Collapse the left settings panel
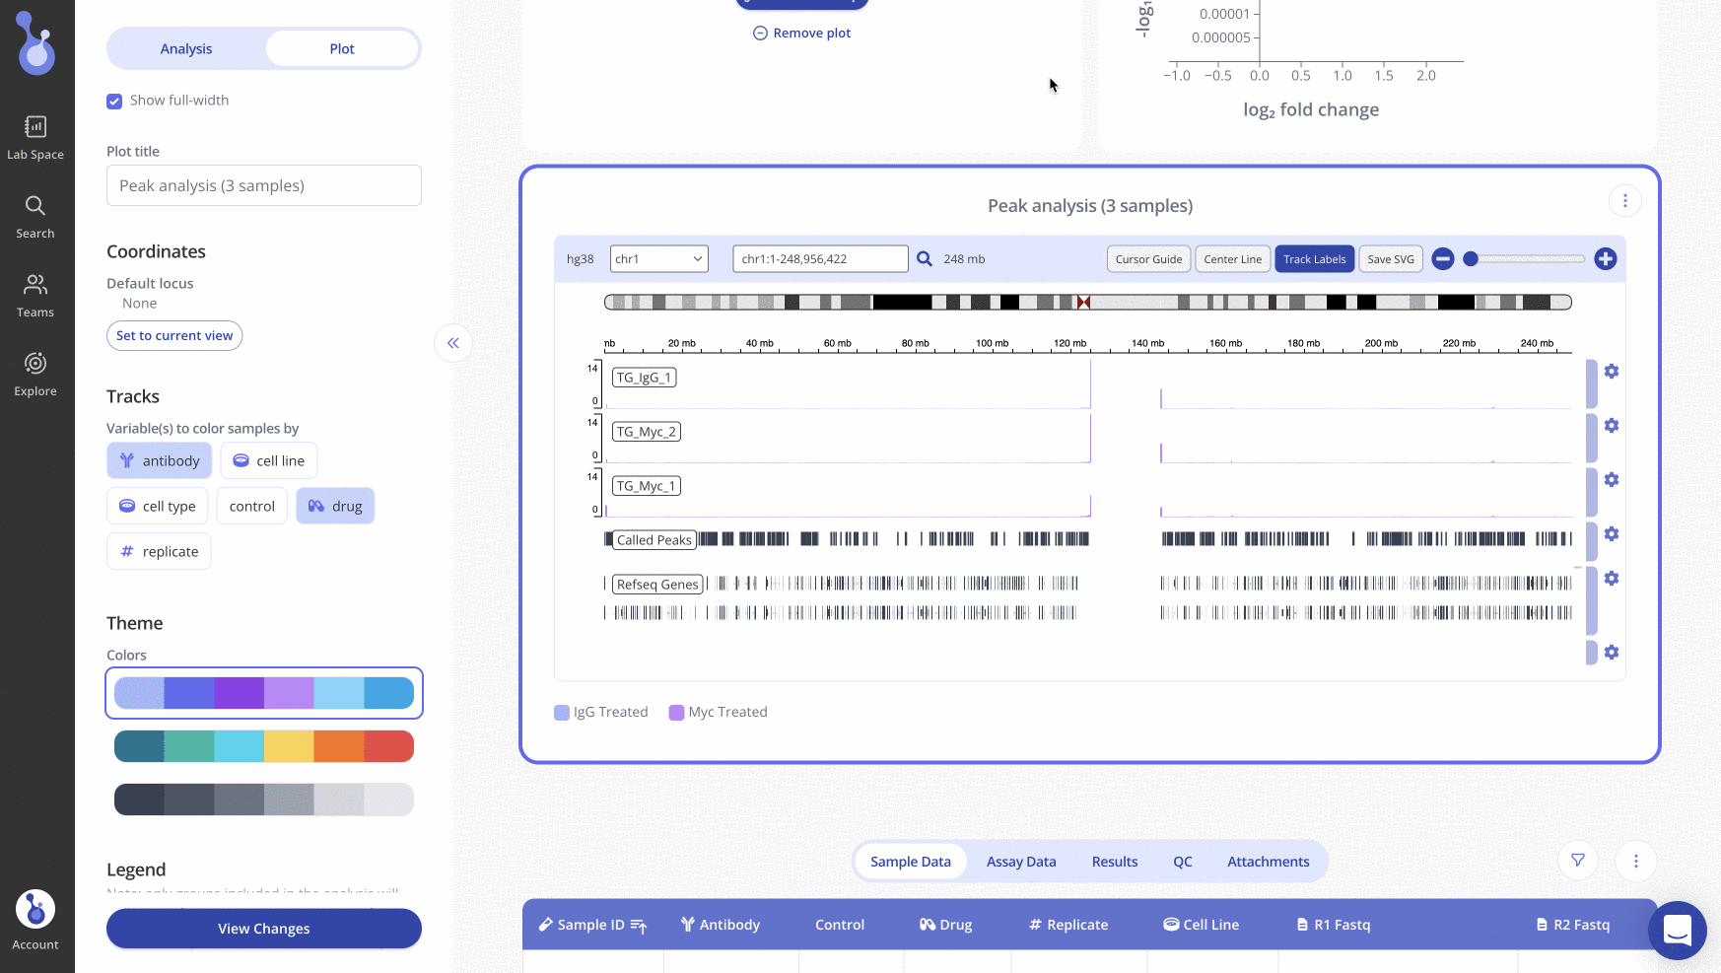The height and width of the screenshot is (973, 1721). coord(453,343)
